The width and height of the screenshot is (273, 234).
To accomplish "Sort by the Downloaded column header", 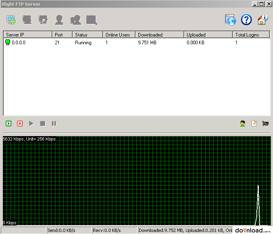I will [x=160, y=35].
